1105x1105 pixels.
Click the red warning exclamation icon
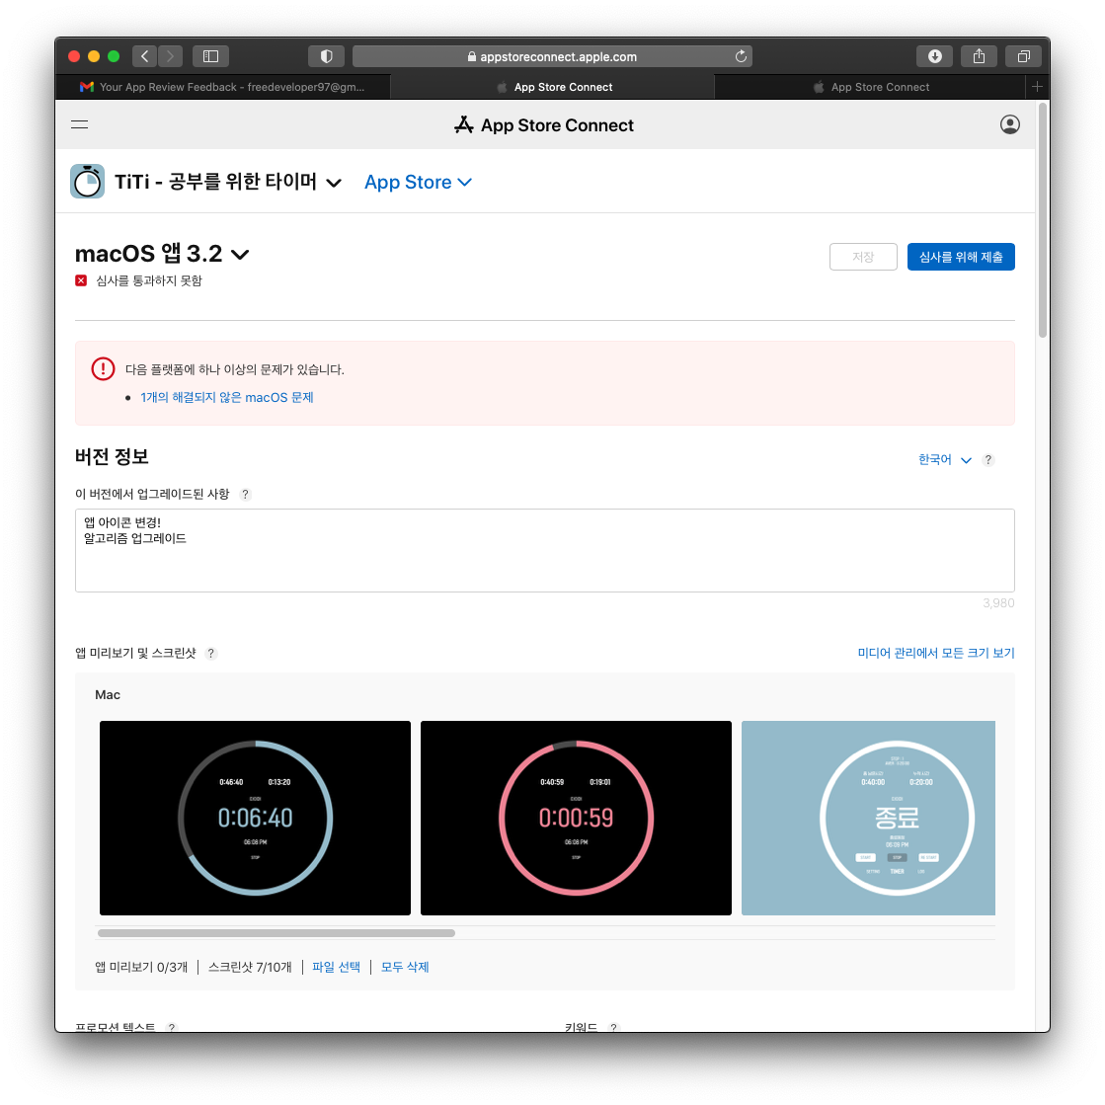[103, 368]
